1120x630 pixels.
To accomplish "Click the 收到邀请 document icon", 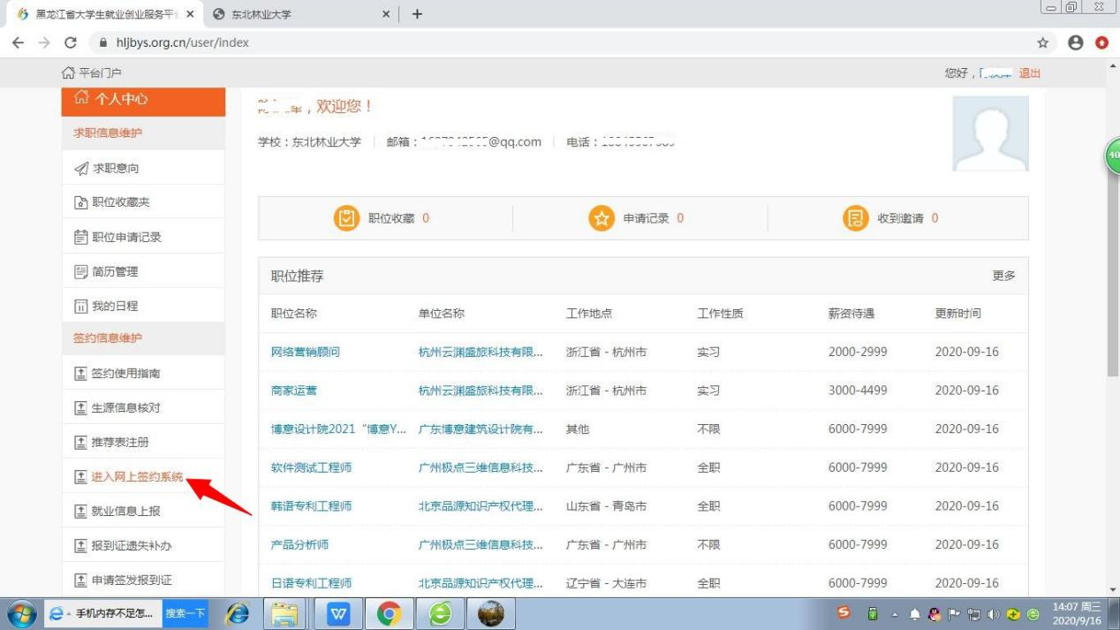I will (x=856, y=218).
